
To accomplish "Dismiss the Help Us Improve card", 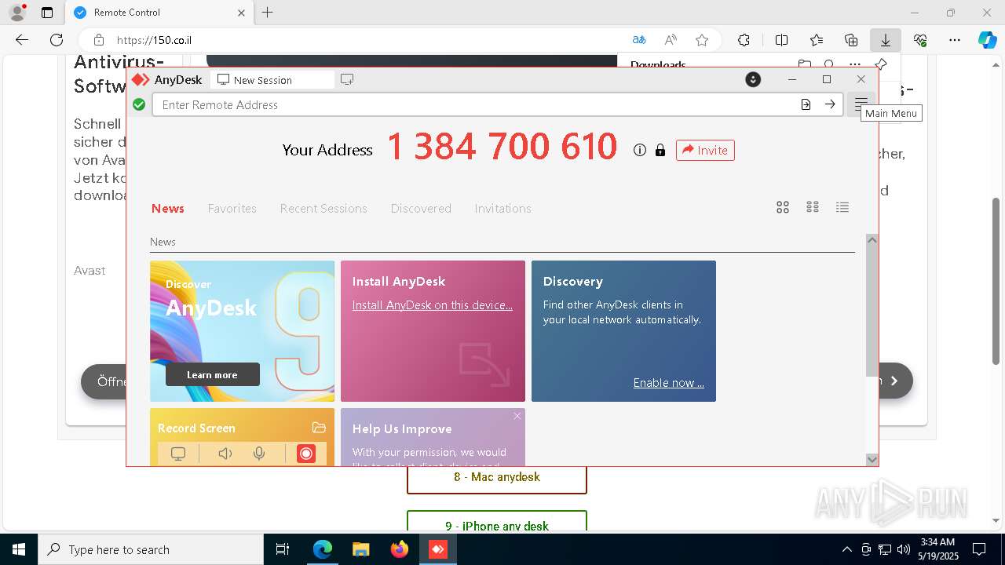I will [x=517, y=416].
